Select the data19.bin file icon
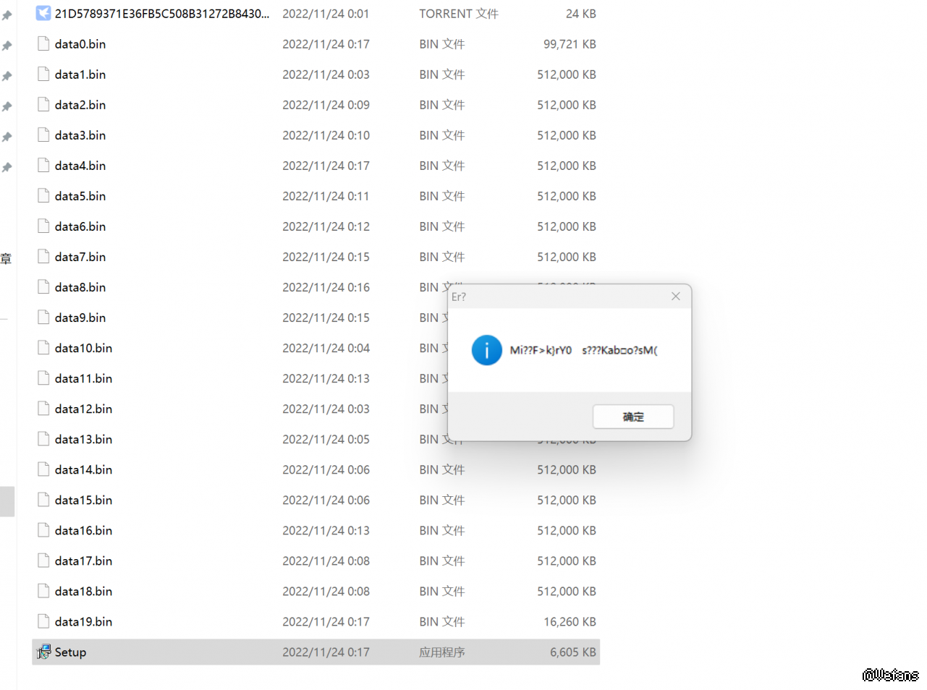927x690 pixels. pos(43,621)
